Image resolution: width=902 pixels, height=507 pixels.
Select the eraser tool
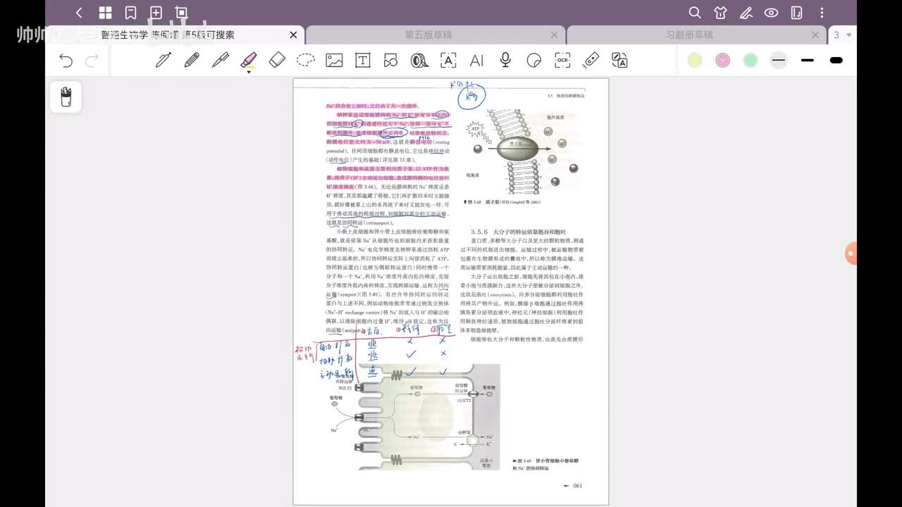[x=277, y=60]
